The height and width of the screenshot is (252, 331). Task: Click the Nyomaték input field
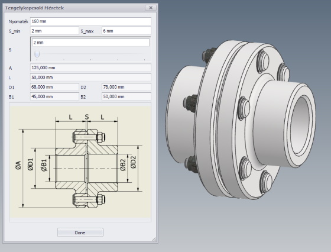90,21
